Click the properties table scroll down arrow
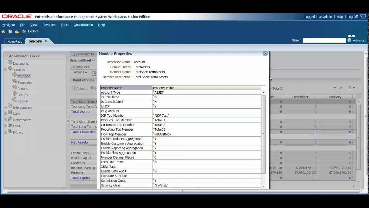The height and width of the screenshot is (208, 369). coord(263,186)
